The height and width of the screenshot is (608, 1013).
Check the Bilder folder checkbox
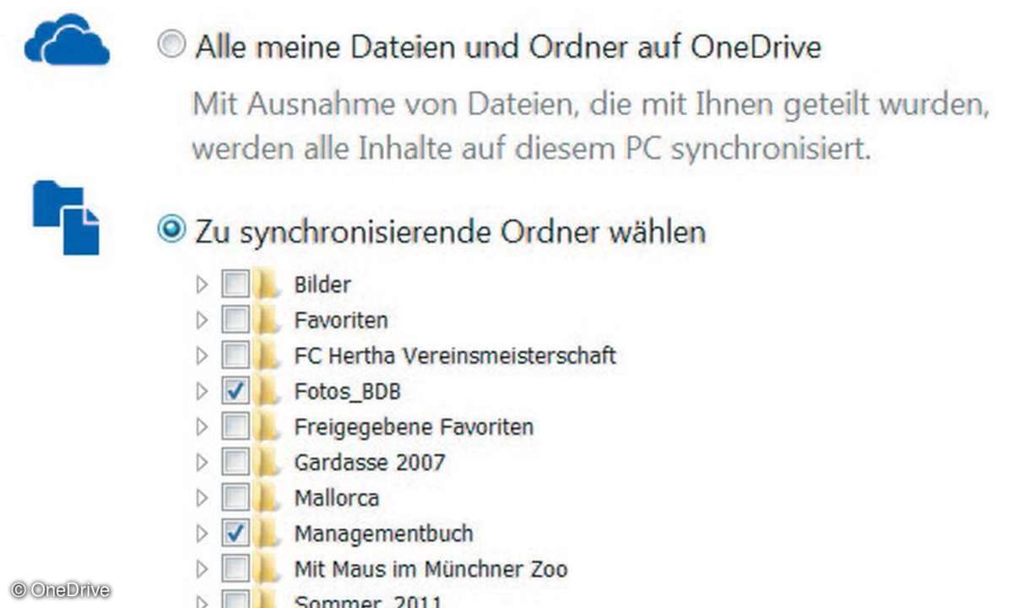point(236,285)
